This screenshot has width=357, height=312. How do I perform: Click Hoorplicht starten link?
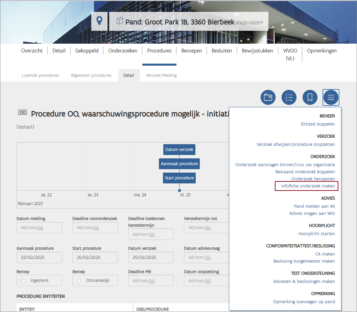click(316, 234)
